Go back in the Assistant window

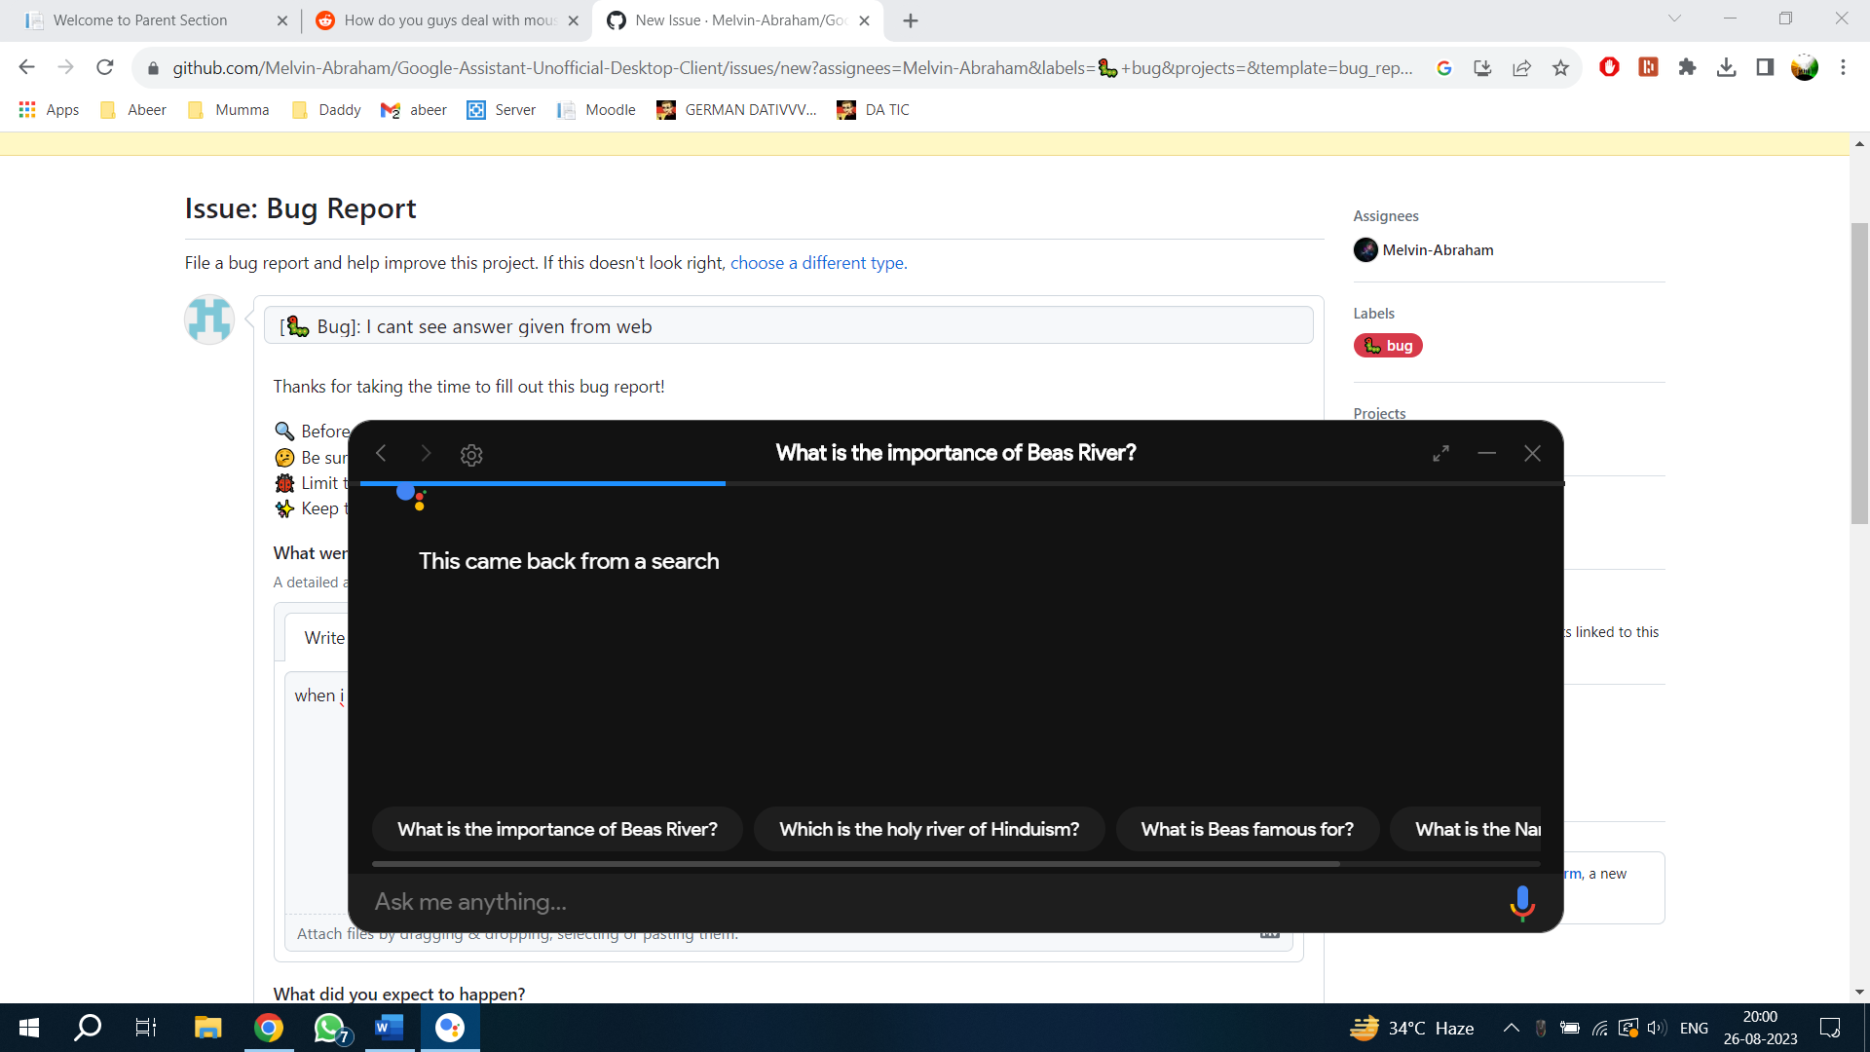point(381,453)
